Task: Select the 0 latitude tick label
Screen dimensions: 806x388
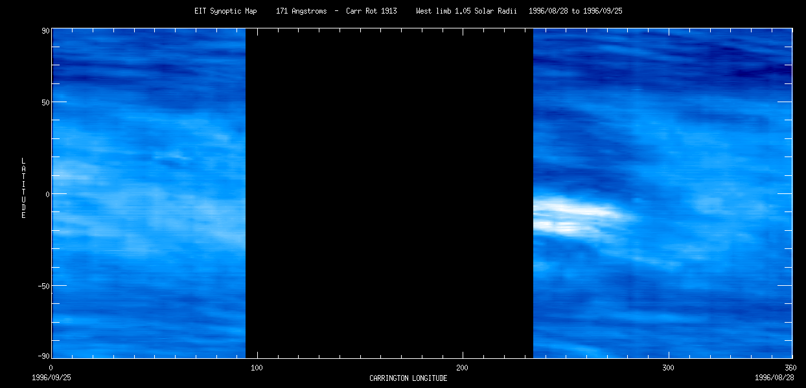Action: 47,194
